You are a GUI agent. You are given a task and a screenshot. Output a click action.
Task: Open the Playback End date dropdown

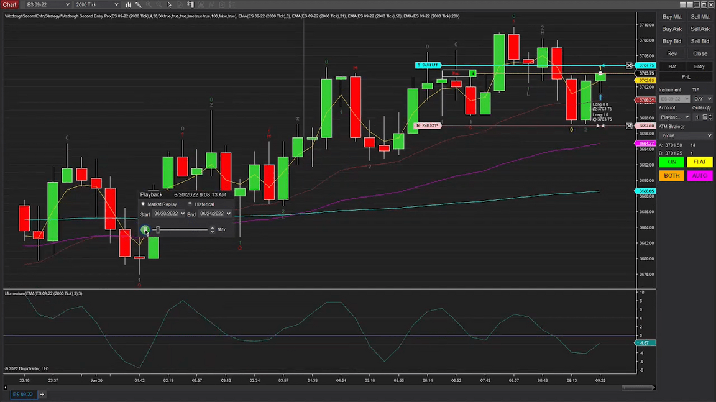[215, 214]
